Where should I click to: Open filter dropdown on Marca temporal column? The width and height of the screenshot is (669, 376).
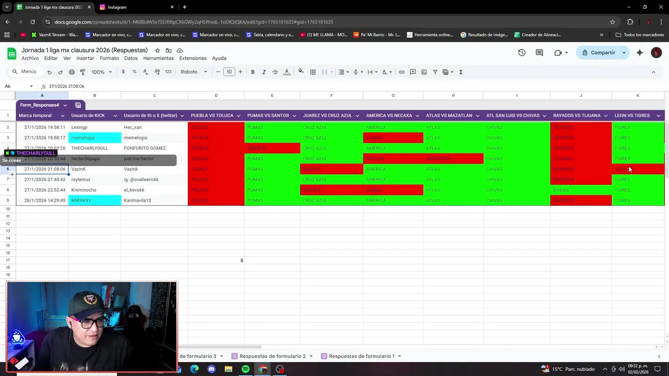(63, 115)
